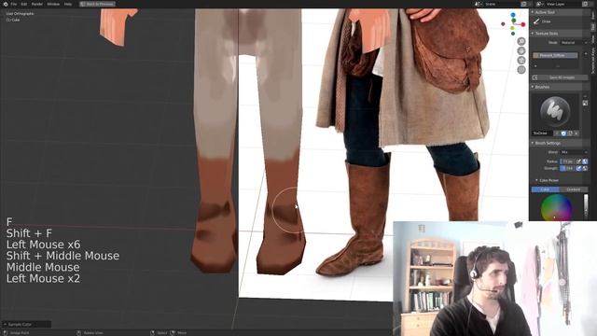
Task: Duplicate the TexDraw brush with copy icon
Action: [570, 133]
